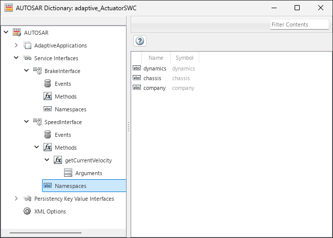
Task: Click the XML Options gear icon
Action: 27,211
